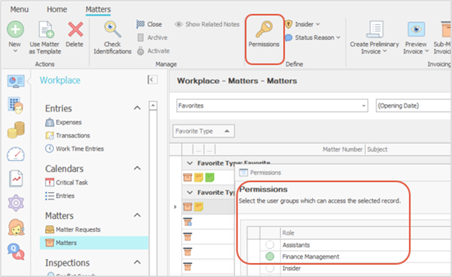Click Use Matter as Template icon
Viewport: 452px width, 277px height.
pyautogui.click(x=45, y=29)
